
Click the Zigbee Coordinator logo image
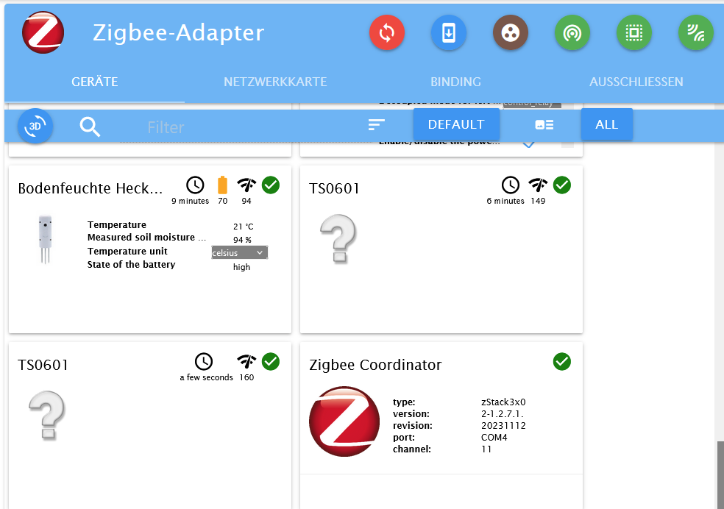tap(344, 421)
